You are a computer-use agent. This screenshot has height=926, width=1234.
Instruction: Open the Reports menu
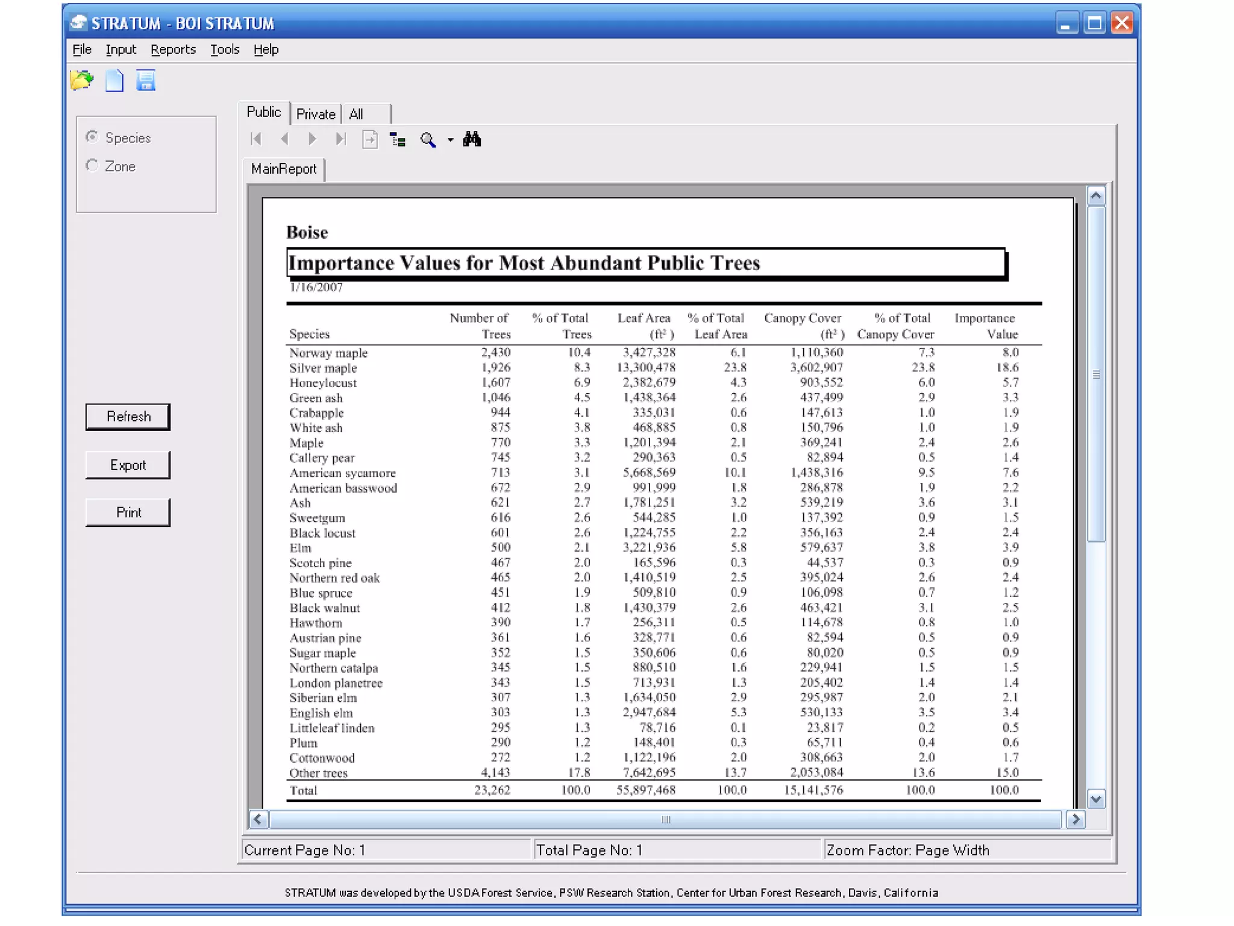tap(173, 49)
